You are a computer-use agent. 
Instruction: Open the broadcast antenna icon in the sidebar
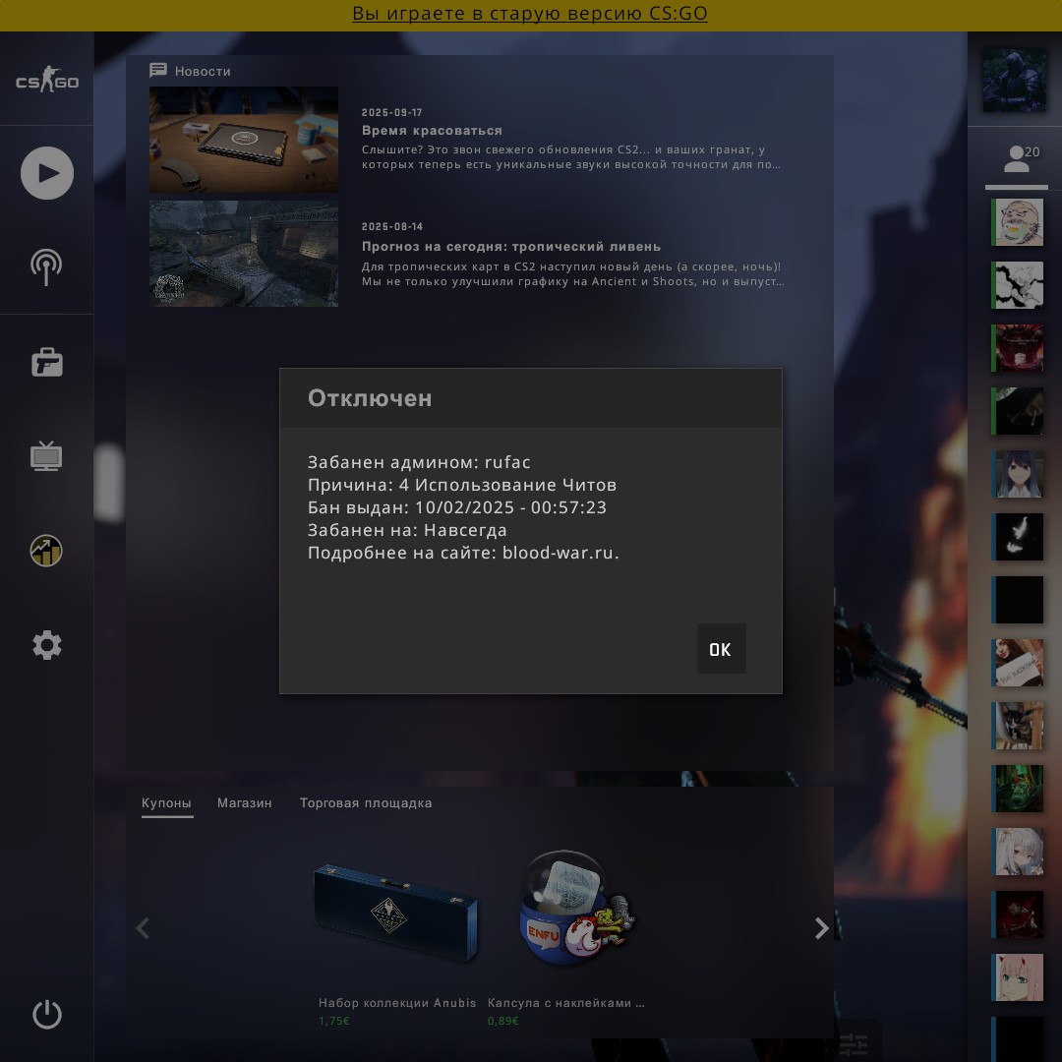point(46,266)
